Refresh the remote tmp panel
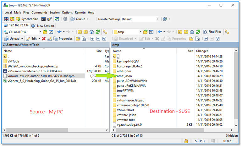Viewport: 242px width, 147px height. point(198,32)
